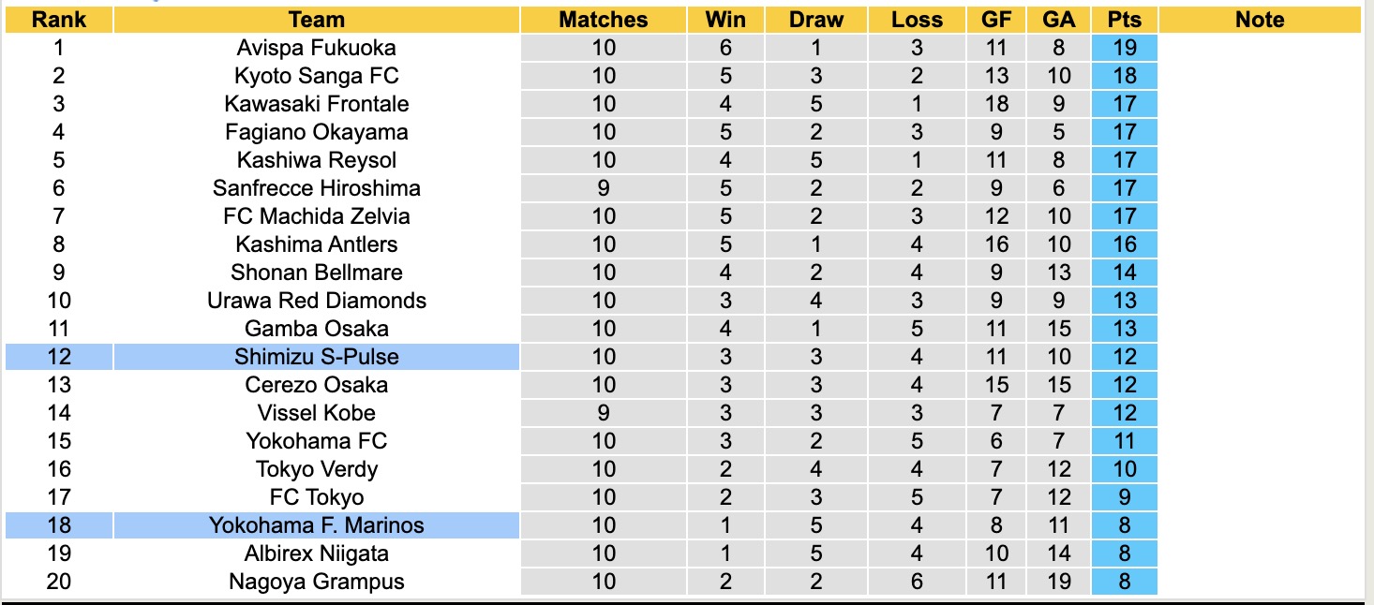This screenshot has width=1374, height=605.
Task: Click Avispa Fukuoka's 19 points cell
Action: (1124, 48)
